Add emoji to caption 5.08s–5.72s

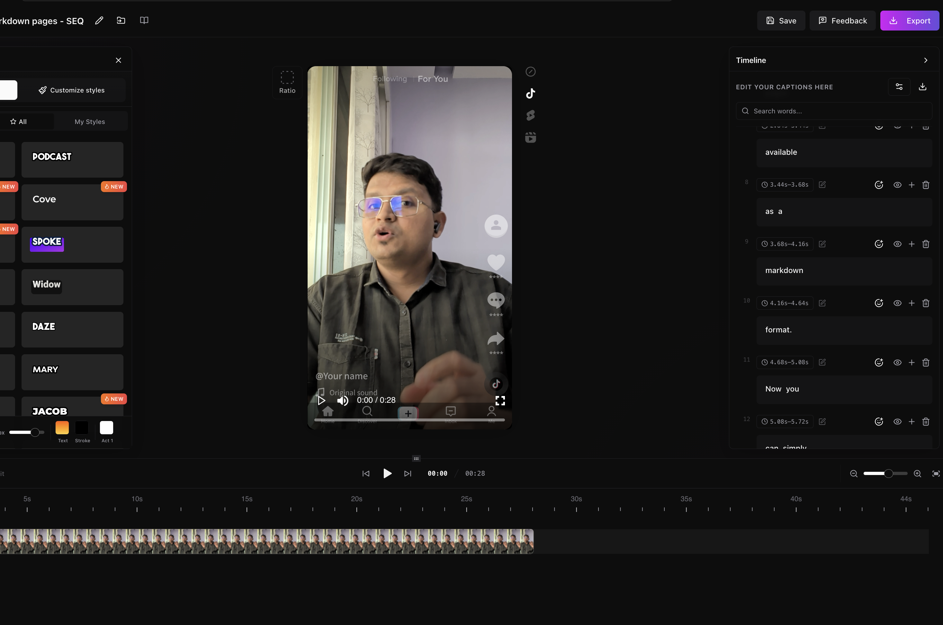[879, 422]
